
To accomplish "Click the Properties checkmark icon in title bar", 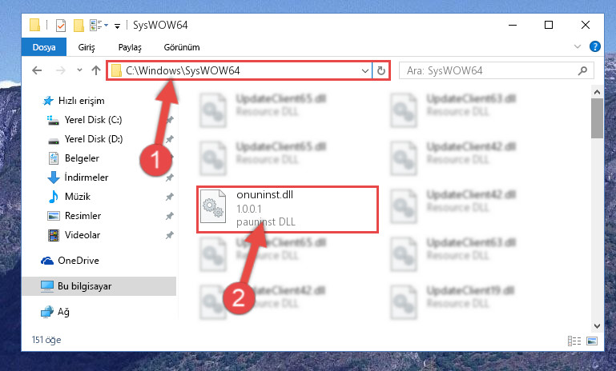I will tap(61, 26).
